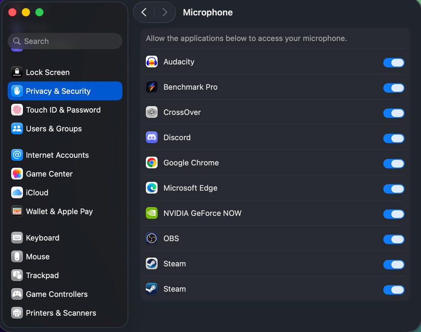
Task: Toggle Discord microphone permission
Action: [393, 138]
